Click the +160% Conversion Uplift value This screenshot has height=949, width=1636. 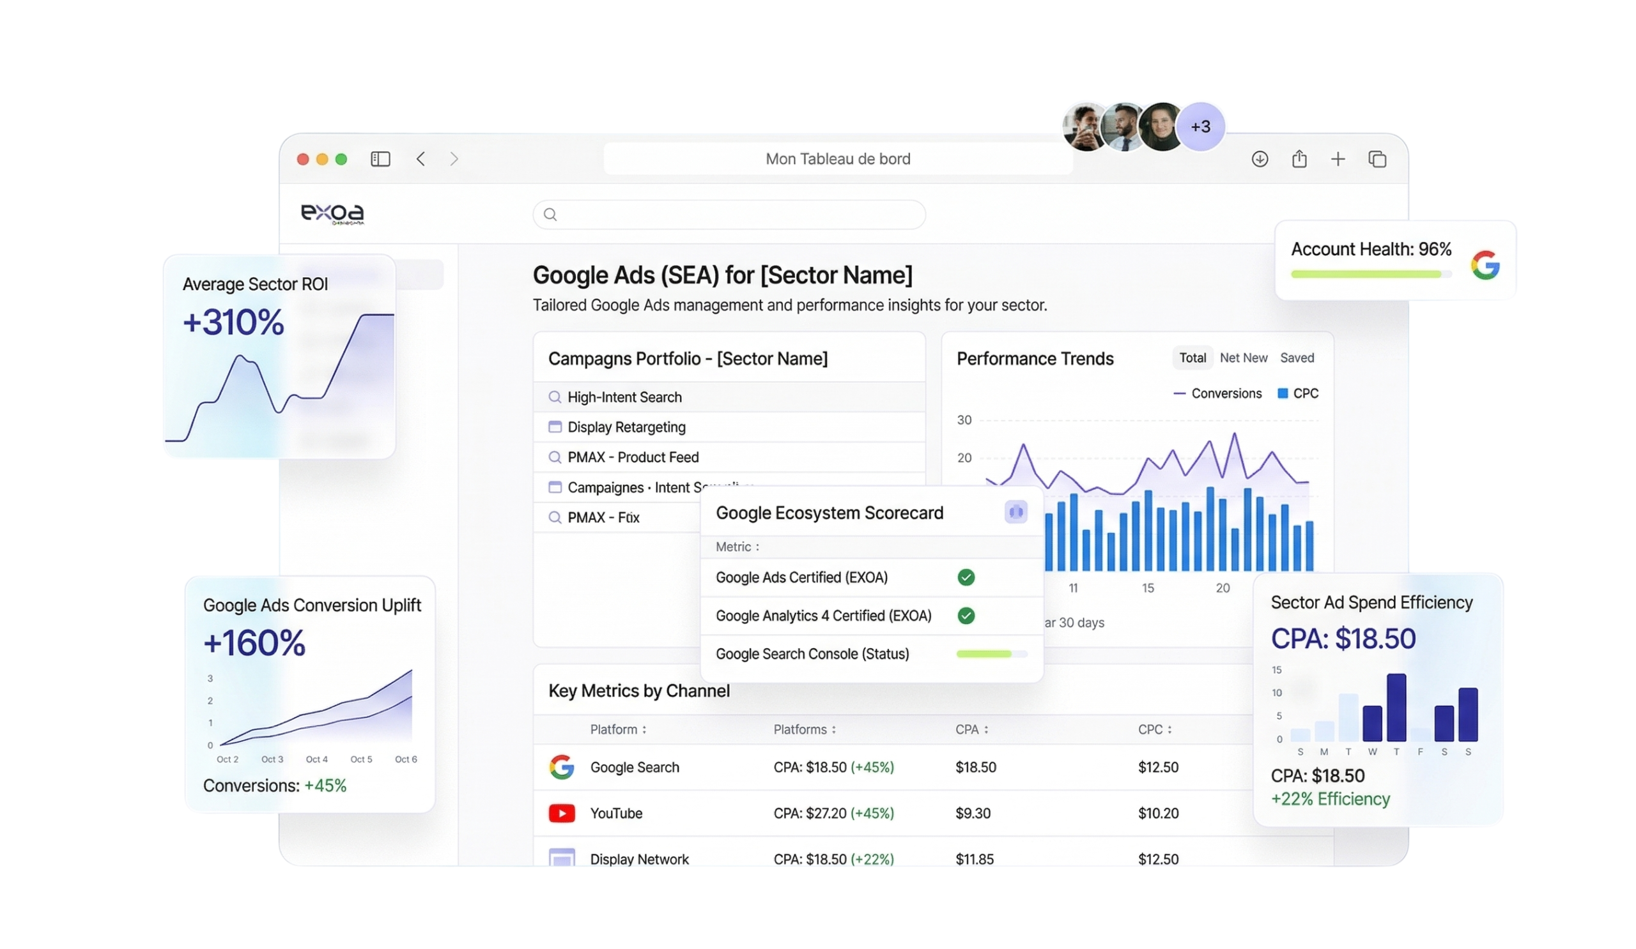point(254,642)
